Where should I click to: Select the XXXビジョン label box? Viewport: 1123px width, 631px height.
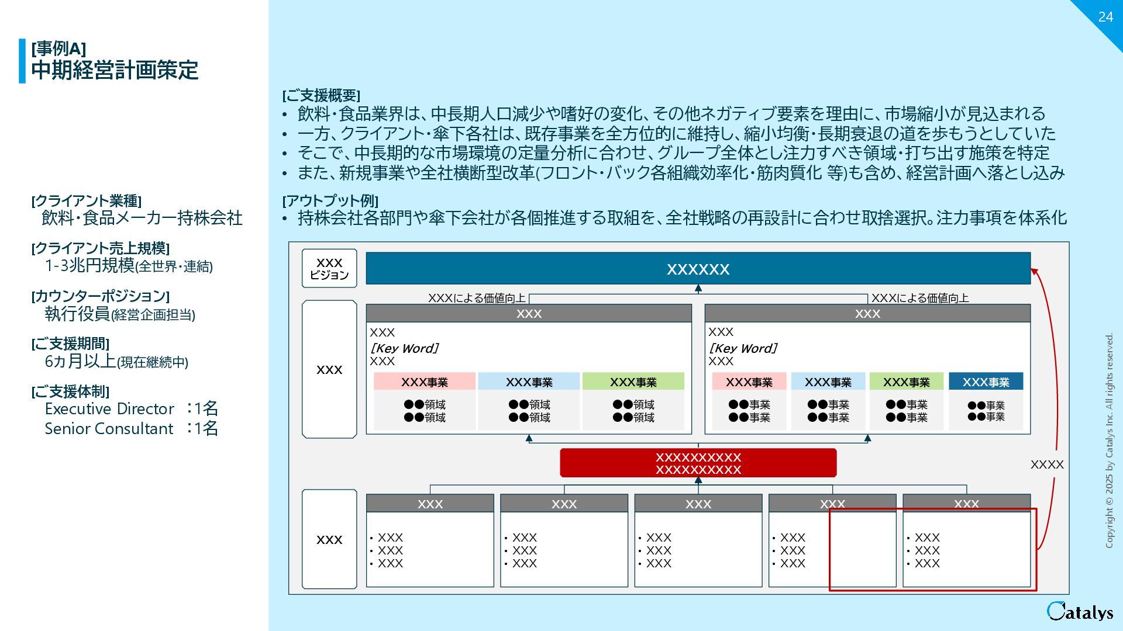coord(329,269)
